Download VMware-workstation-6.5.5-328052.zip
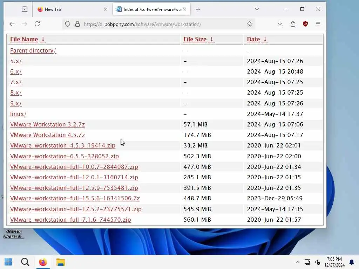 pyautogui.click(x=65, y=156)
